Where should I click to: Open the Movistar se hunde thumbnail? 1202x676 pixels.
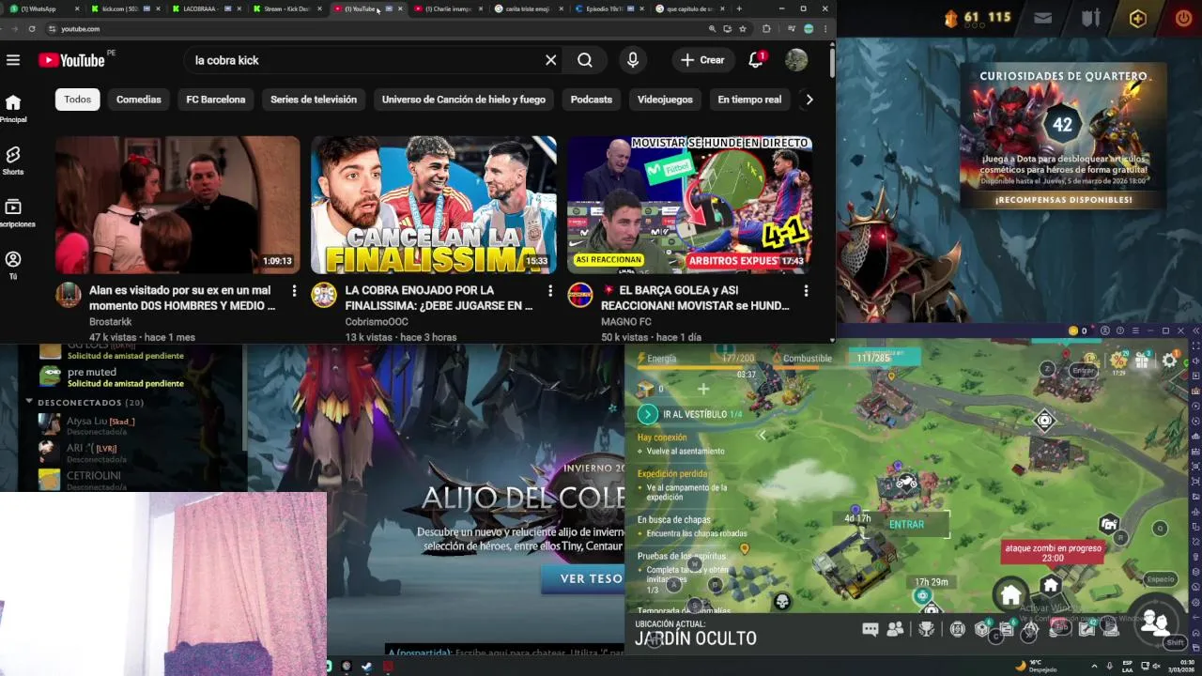tap(689, 205)
